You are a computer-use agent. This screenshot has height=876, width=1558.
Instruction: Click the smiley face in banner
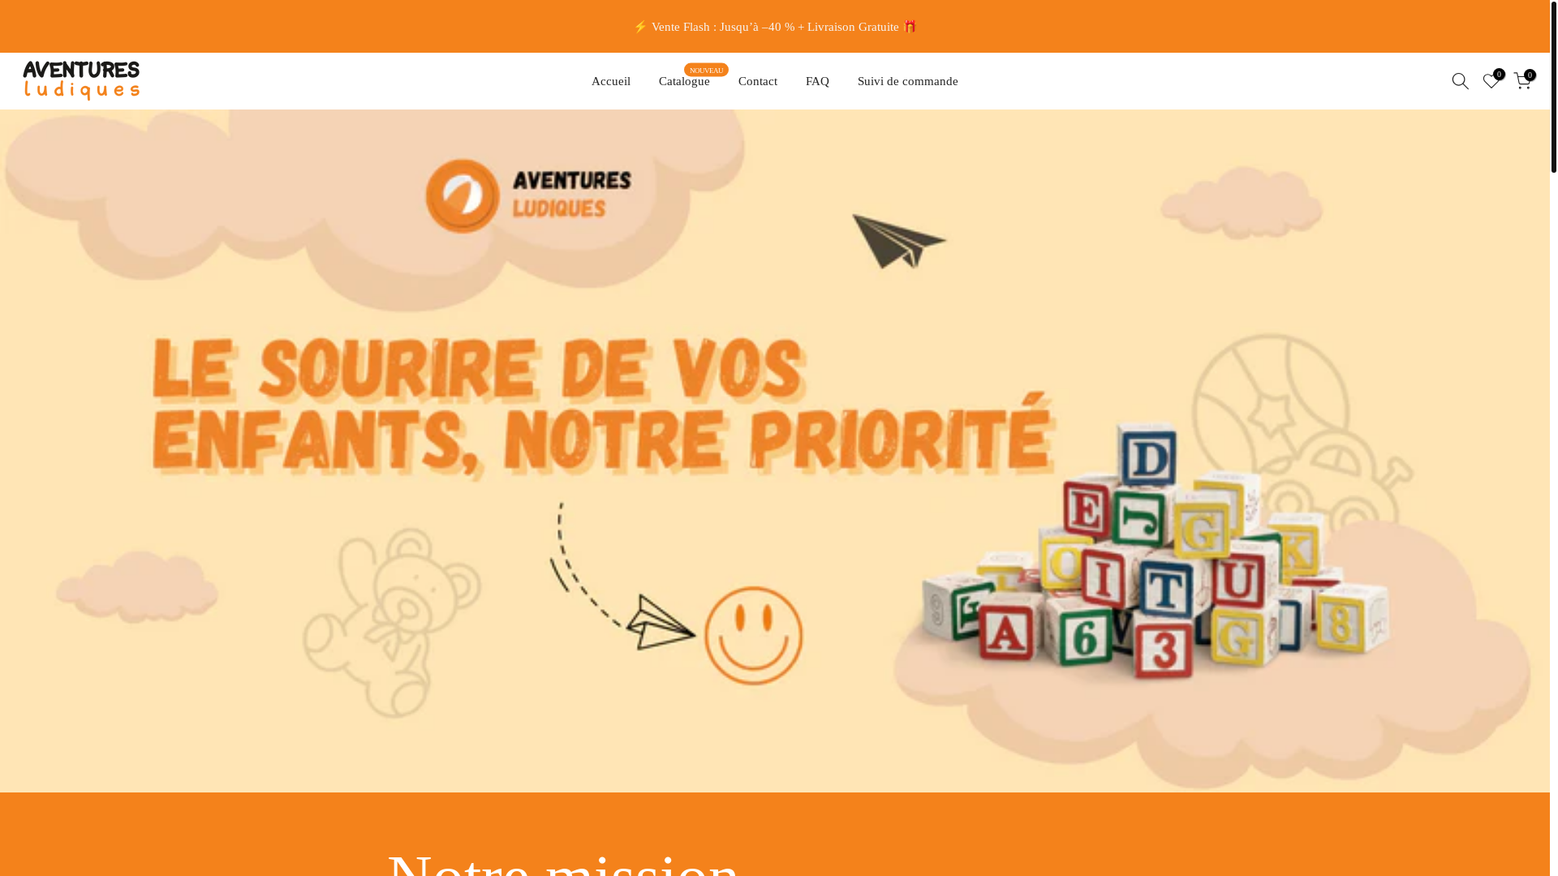click(754, 636)
